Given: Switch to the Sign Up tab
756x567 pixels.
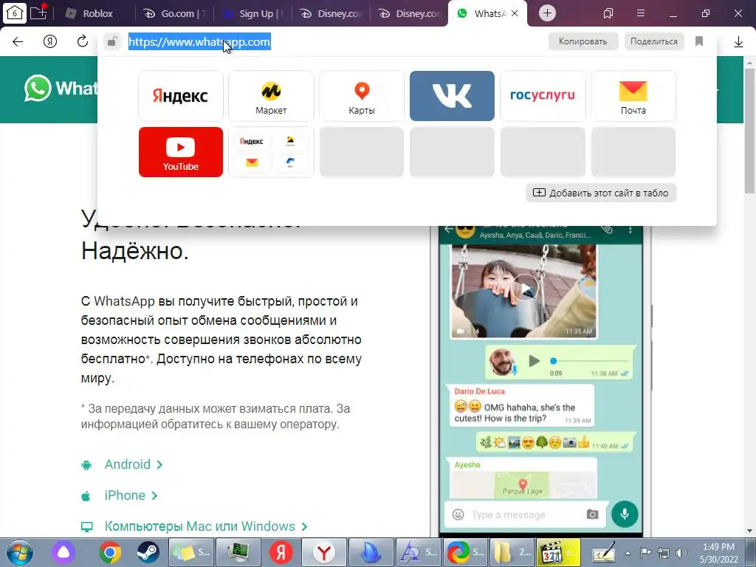Looking at the screenshot, I should tap(253, 13).
